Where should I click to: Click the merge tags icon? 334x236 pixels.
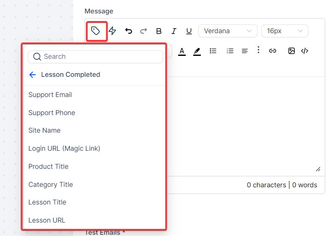[96, 31]
